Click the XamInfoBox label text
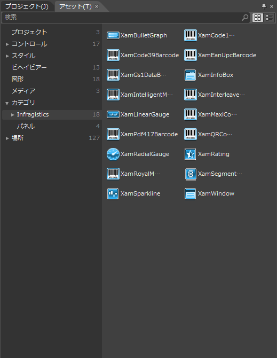Image resolution: width=277 pixels, height=358 pixels. [216, 75]
